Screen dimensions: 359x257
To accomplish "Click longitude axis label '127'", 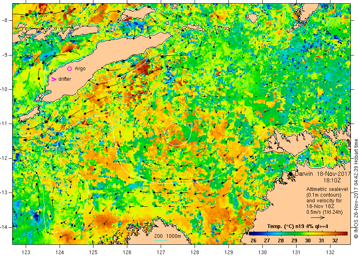I will coord(161,253).
